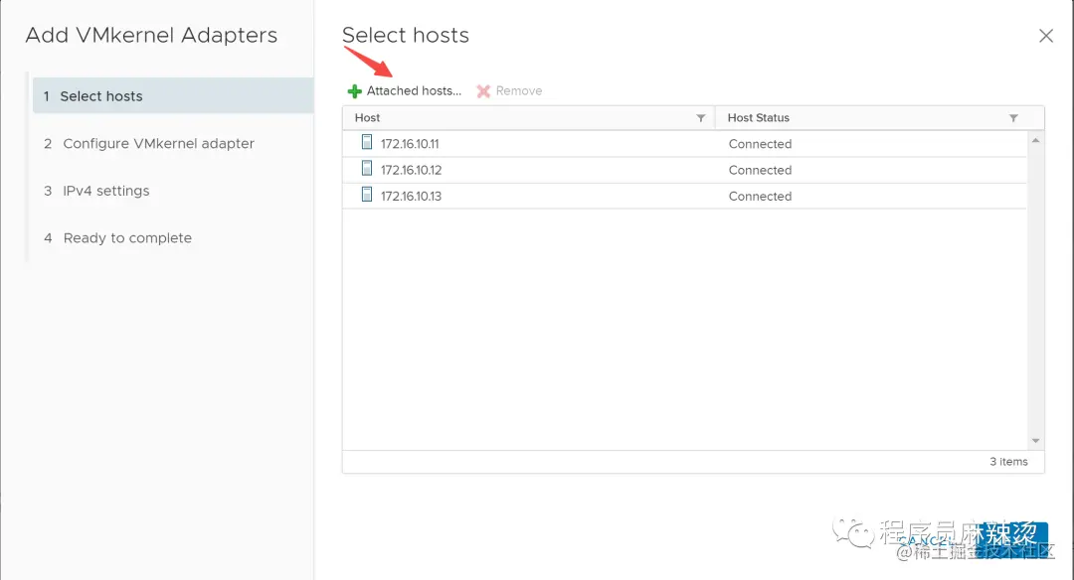Sort by the Host Status column header
1074x580 pixels.
click(x=758, y=117)
